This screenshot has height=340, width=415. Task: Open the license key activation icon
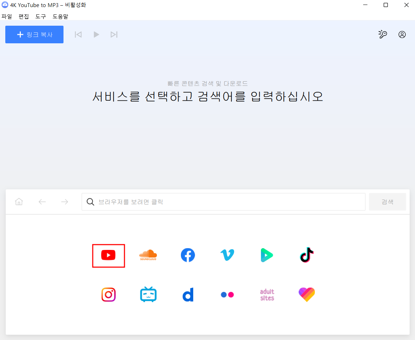[x=383, y=34]
